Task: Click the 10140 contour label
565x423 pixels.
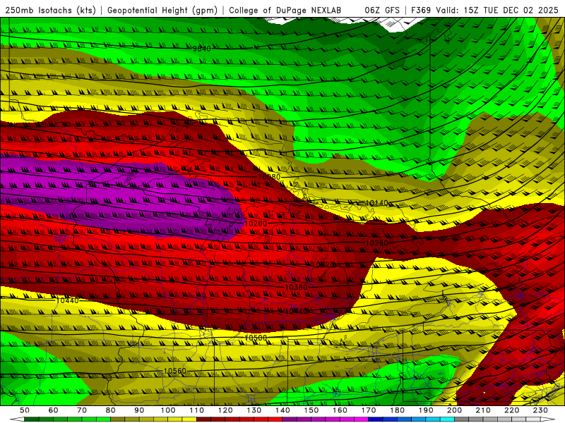Action: click(376, 203)
